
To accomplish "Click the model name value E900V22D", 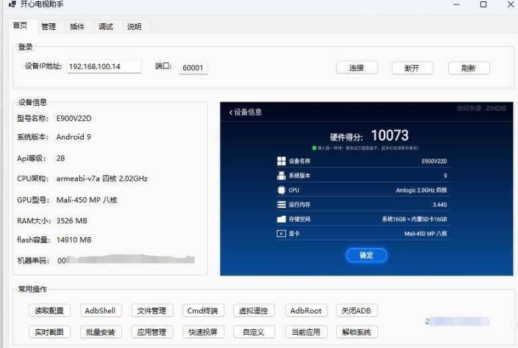I will (74, 118).
